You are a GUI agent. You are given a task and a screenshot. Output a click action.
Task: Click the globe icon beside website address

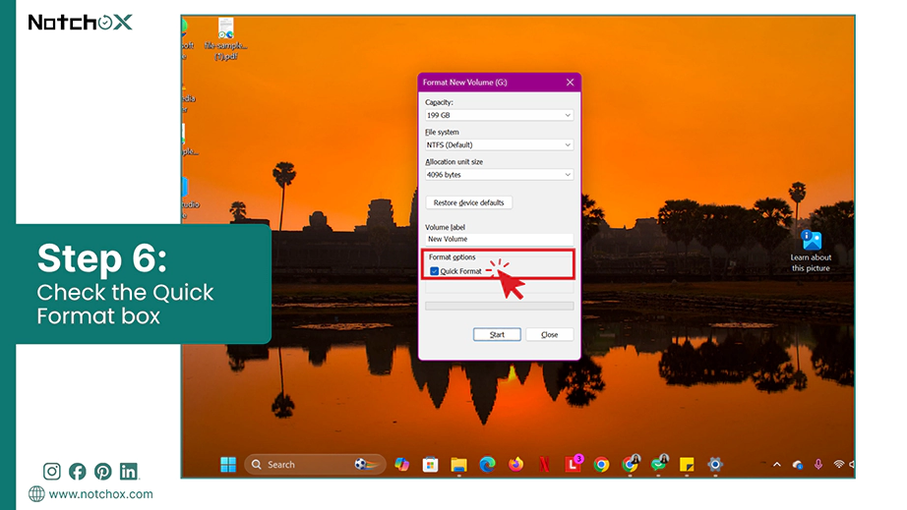click(x=36, y=494)
